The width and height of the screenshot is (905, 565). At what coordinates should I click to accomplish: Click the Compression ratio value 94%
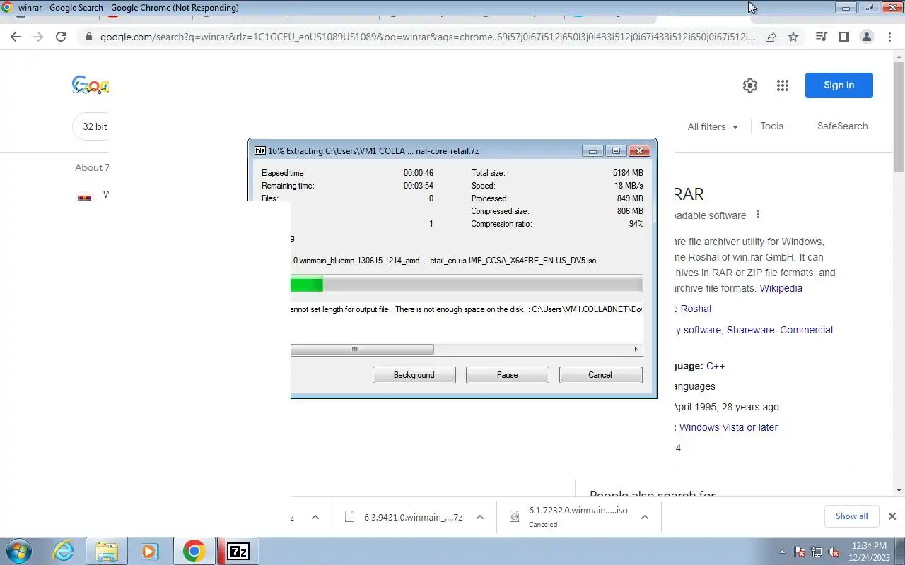coord(636,224)
